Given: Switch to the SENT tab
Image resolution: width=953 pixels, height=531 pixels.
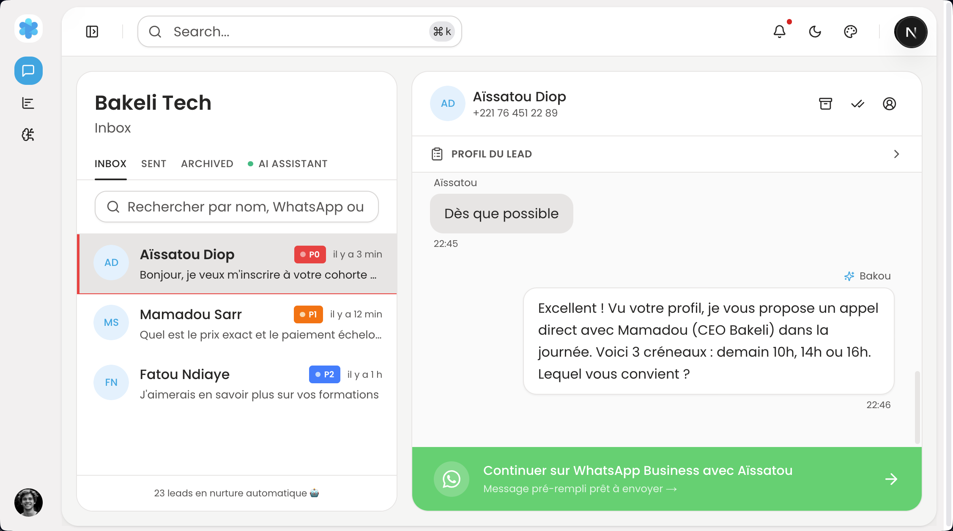Looking at the screenshot, I should pyautogui.click(x=153, y=164).
